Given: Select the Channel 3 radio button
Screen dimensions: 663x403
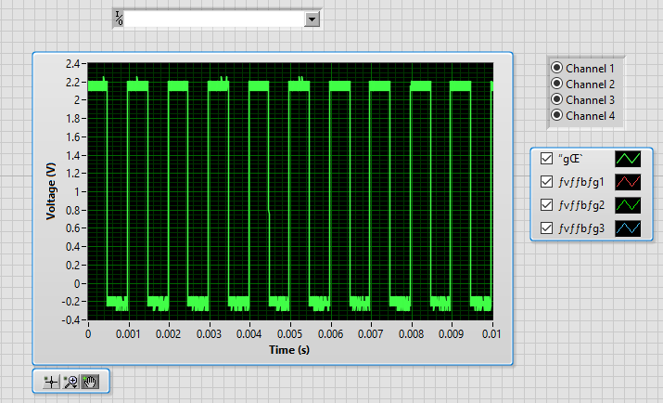Looking at the screenshot, I should 557,99.
